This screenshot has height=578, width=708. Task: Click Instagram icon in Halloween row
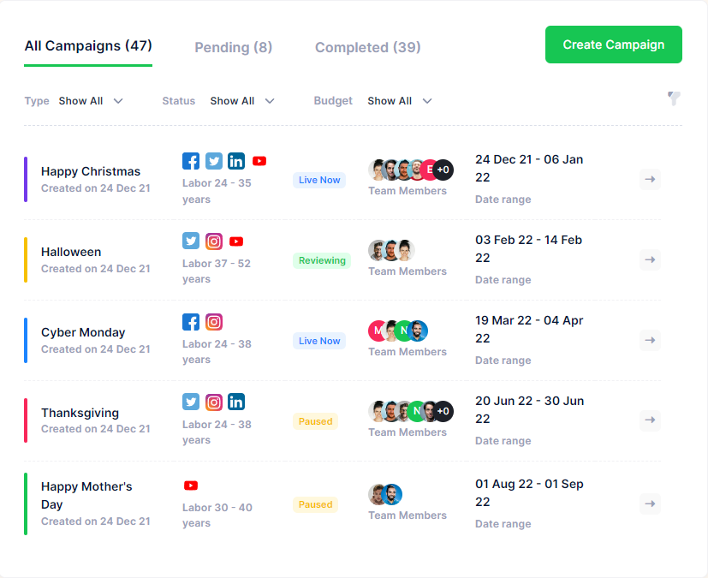214,241
